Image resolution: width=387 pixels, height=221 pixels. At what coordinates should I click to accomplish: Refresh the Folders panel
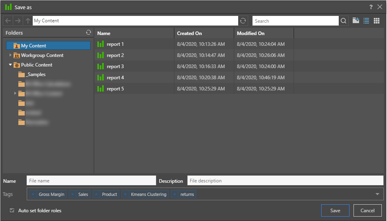pyautogui.click(x=89, y=33)
